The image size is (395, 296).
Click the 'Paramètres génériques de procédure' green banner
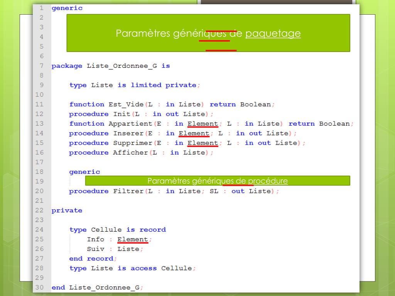point(218,181)
